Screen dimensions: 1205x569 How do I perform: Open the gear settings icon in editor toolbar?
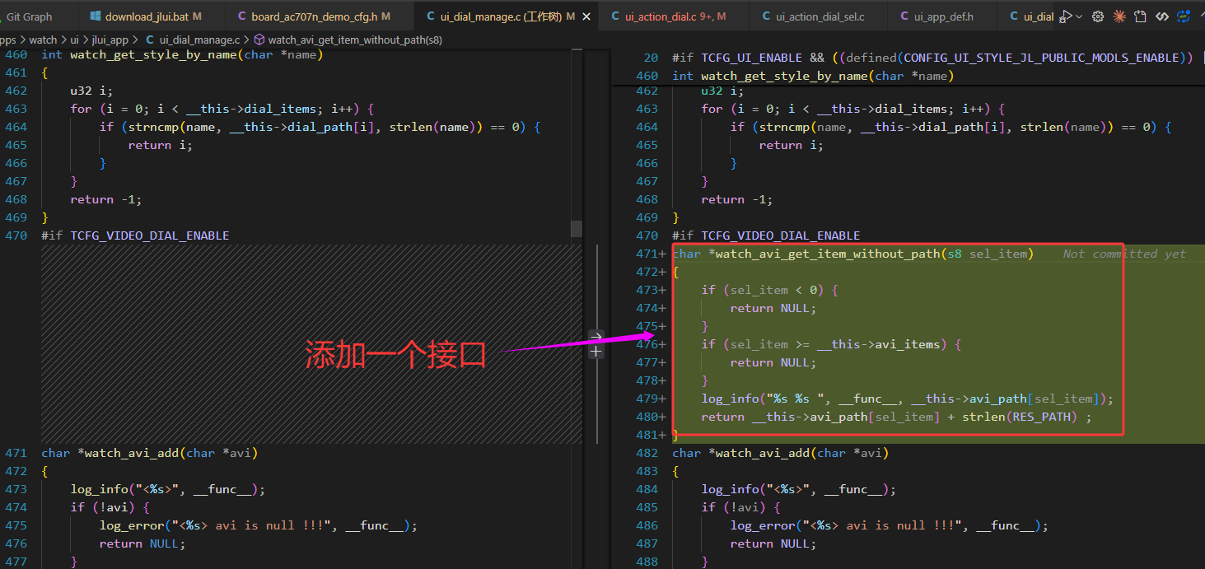tap(1098, 16)
